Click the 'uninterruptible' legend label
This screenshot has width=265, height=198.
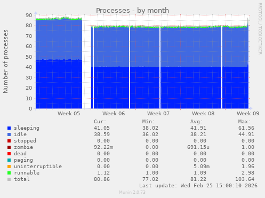coord(38,167)
